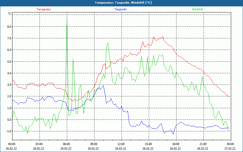Click the red Temperatur peak near 16:30
The width and height of the screenshot is (243, 152).
163,36
